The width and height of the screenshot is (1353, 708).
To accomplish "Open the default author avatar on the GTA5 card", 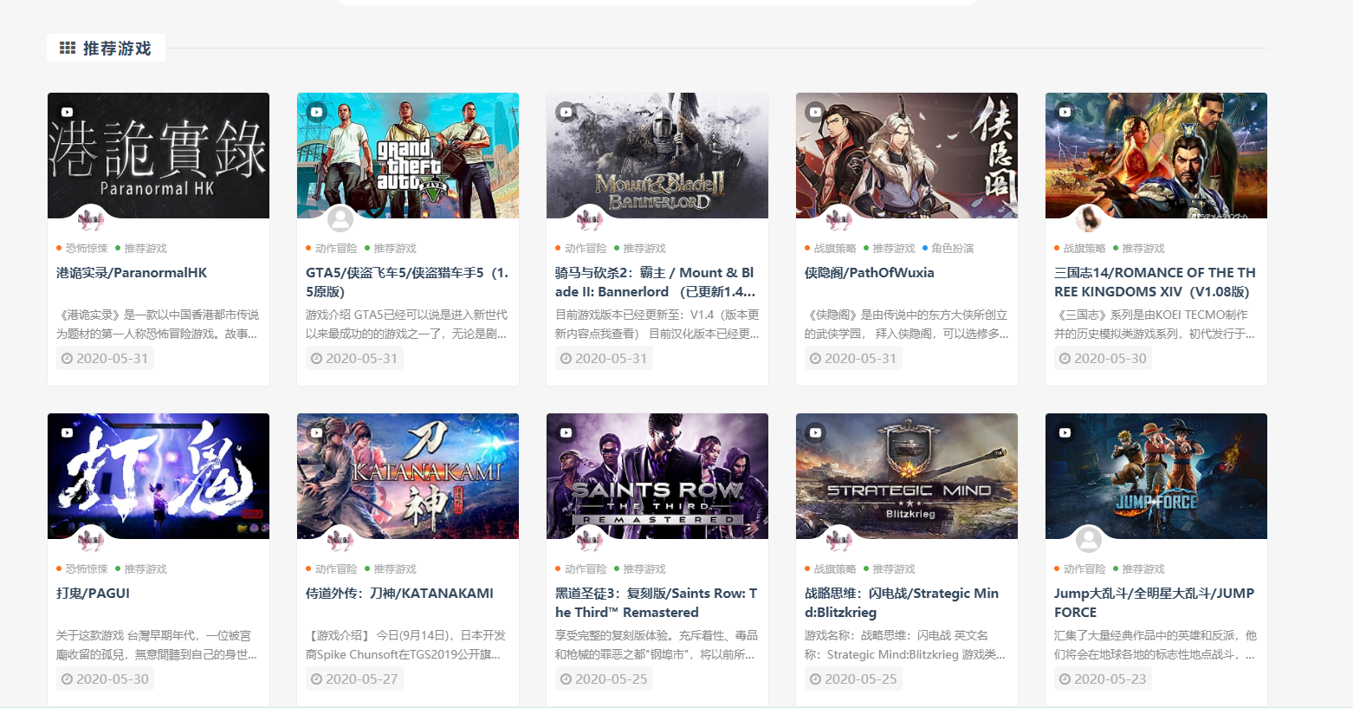I will (x=340, y=219).
